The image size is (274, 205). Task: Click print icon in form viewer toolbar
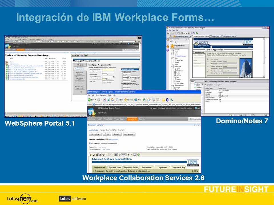[97, 155]
